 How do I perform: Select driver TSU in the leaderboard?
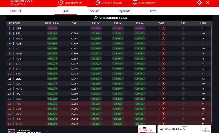pos(18,33)
